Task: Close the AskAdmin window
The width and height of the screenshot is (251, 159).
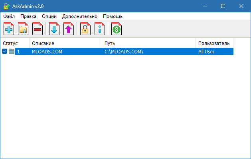Action: click(241, 6)
